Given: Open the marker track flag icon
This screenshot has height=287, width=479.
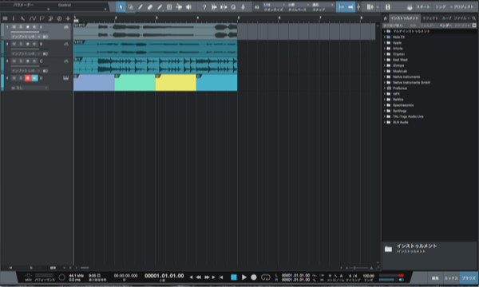Looking at the screenshot, I should pos(42,18).
